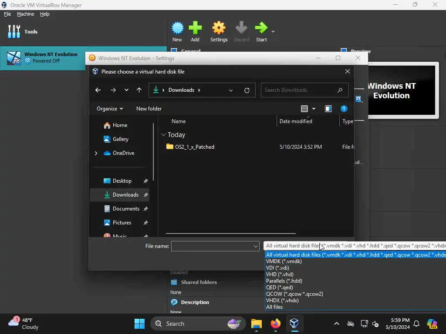Open File Explorer from the taskbar

pos(256,324)
